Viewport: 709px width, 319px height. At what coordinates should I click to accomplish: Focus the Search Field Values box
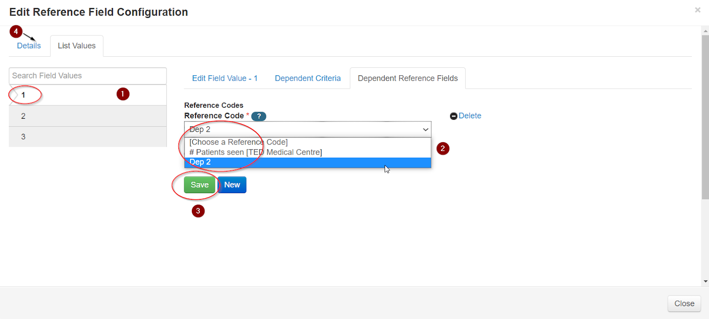click(88, 76)
